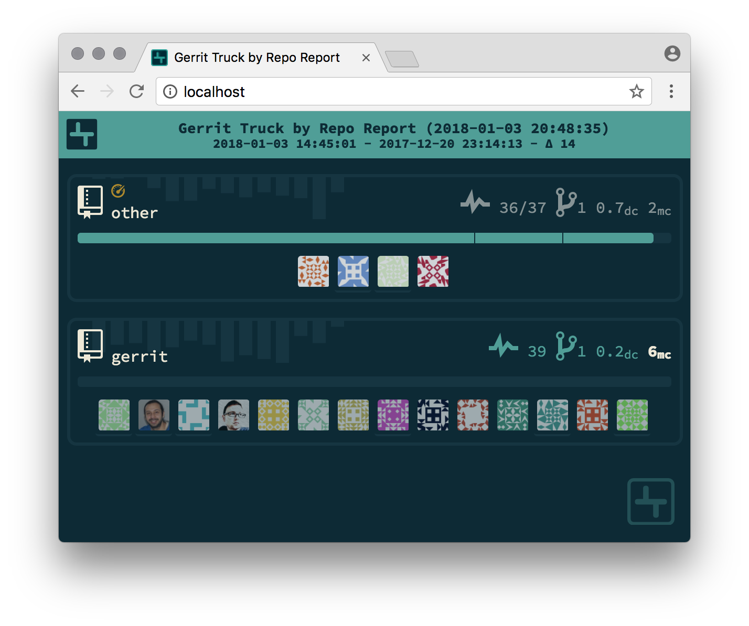Click the 'other' repository name
The image size is (749, 626).
pos(135,213)
